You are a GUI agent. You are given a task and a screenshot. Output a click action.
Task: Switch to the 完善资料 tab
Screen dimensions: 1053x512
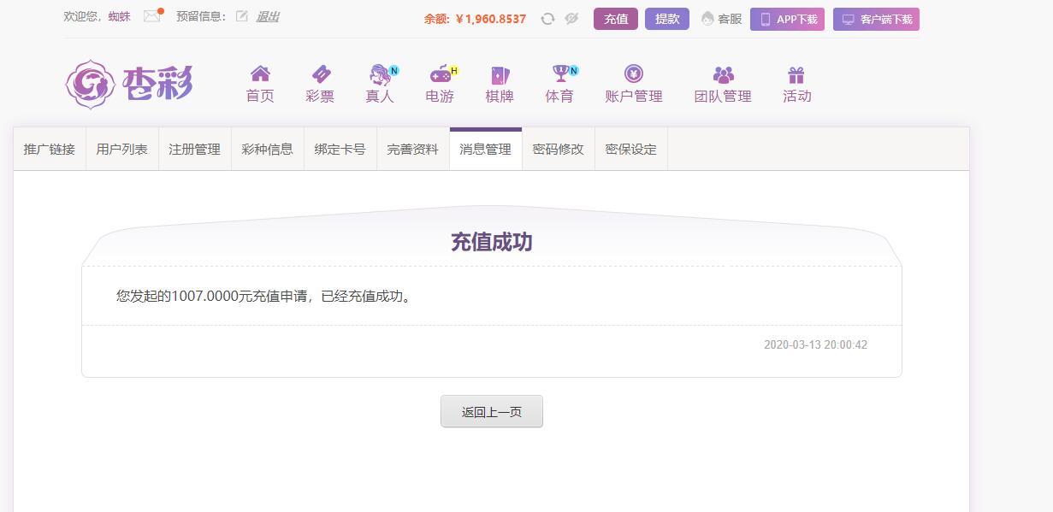413,149
